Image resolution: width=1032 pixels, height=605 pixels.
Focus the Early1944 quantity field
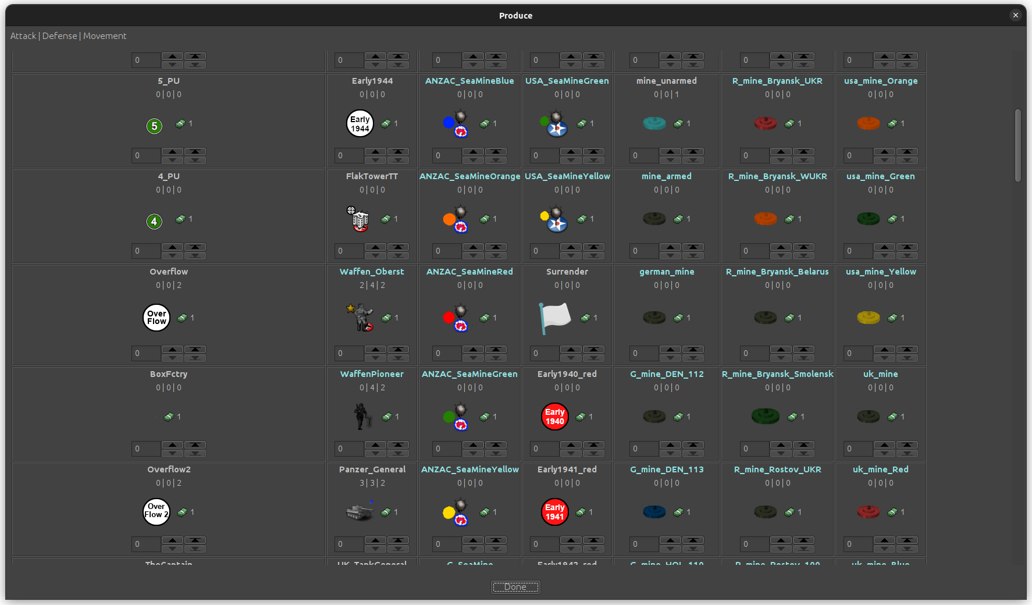tap(349, 155)
